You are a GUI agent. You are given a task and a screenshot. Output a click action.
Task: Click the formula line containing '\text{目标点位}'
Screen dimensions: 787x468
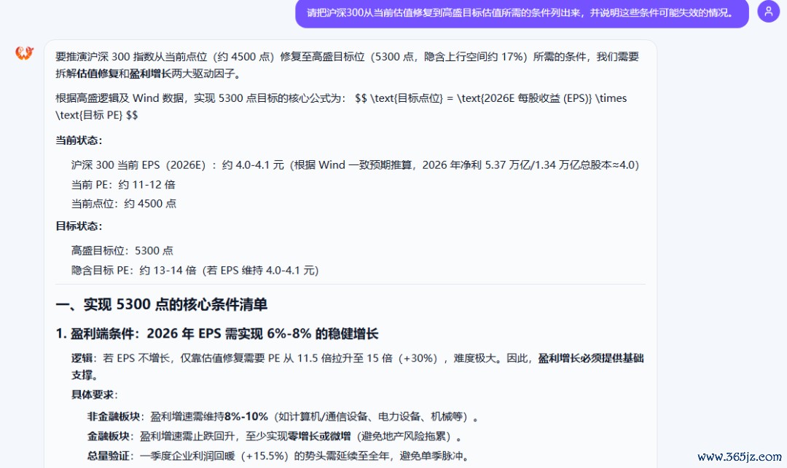pos(341,107)
